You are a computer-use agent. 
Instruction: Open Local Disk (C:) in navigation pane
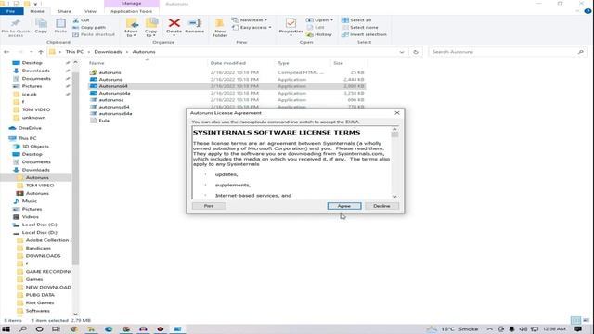(x=39, y=225)
